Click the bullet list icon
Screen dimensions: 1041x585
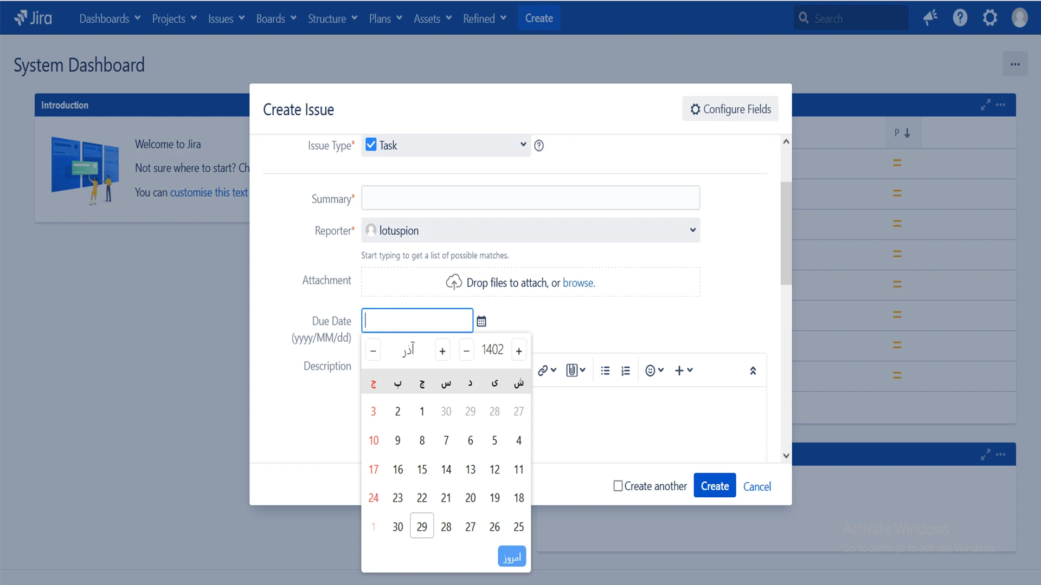pos(605,370)
